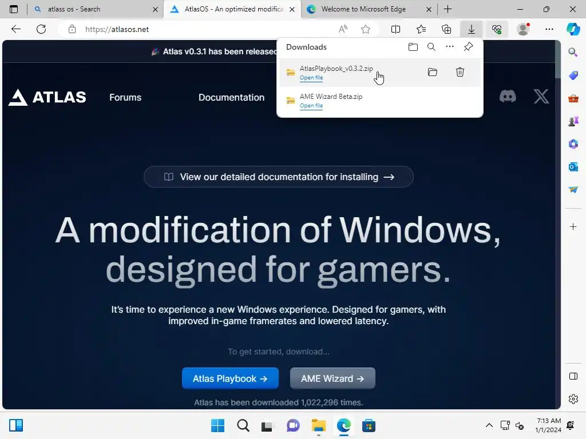Open Windows Start menu
586x439 pixels.
217,425
